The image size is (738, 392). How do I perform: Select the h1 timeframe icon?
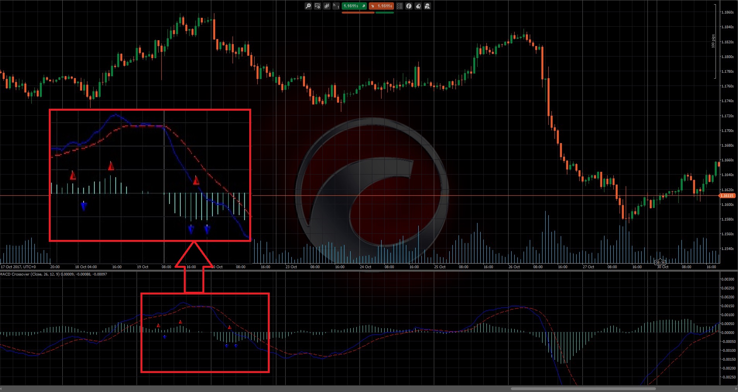pyautogui.click(x=335, y=5)
